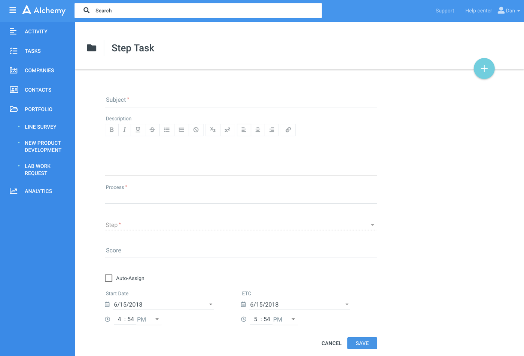Click the Start Date calendar icon

107,304
